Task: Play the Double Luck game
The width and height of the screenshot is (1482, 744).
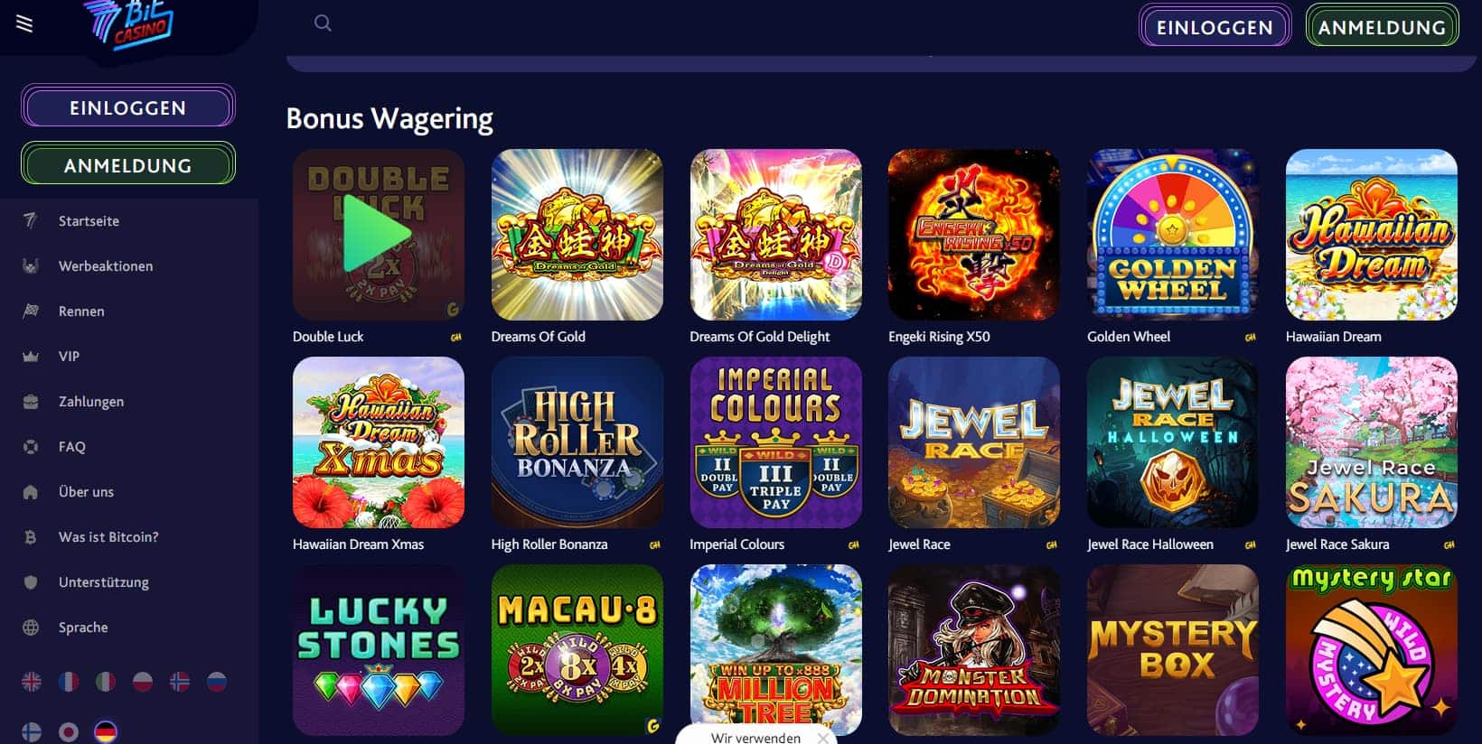Action: tap(378, 235)
